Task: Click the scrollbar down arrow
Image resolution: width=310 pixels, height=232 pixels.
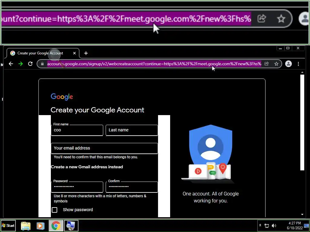Action: (302, 214)
